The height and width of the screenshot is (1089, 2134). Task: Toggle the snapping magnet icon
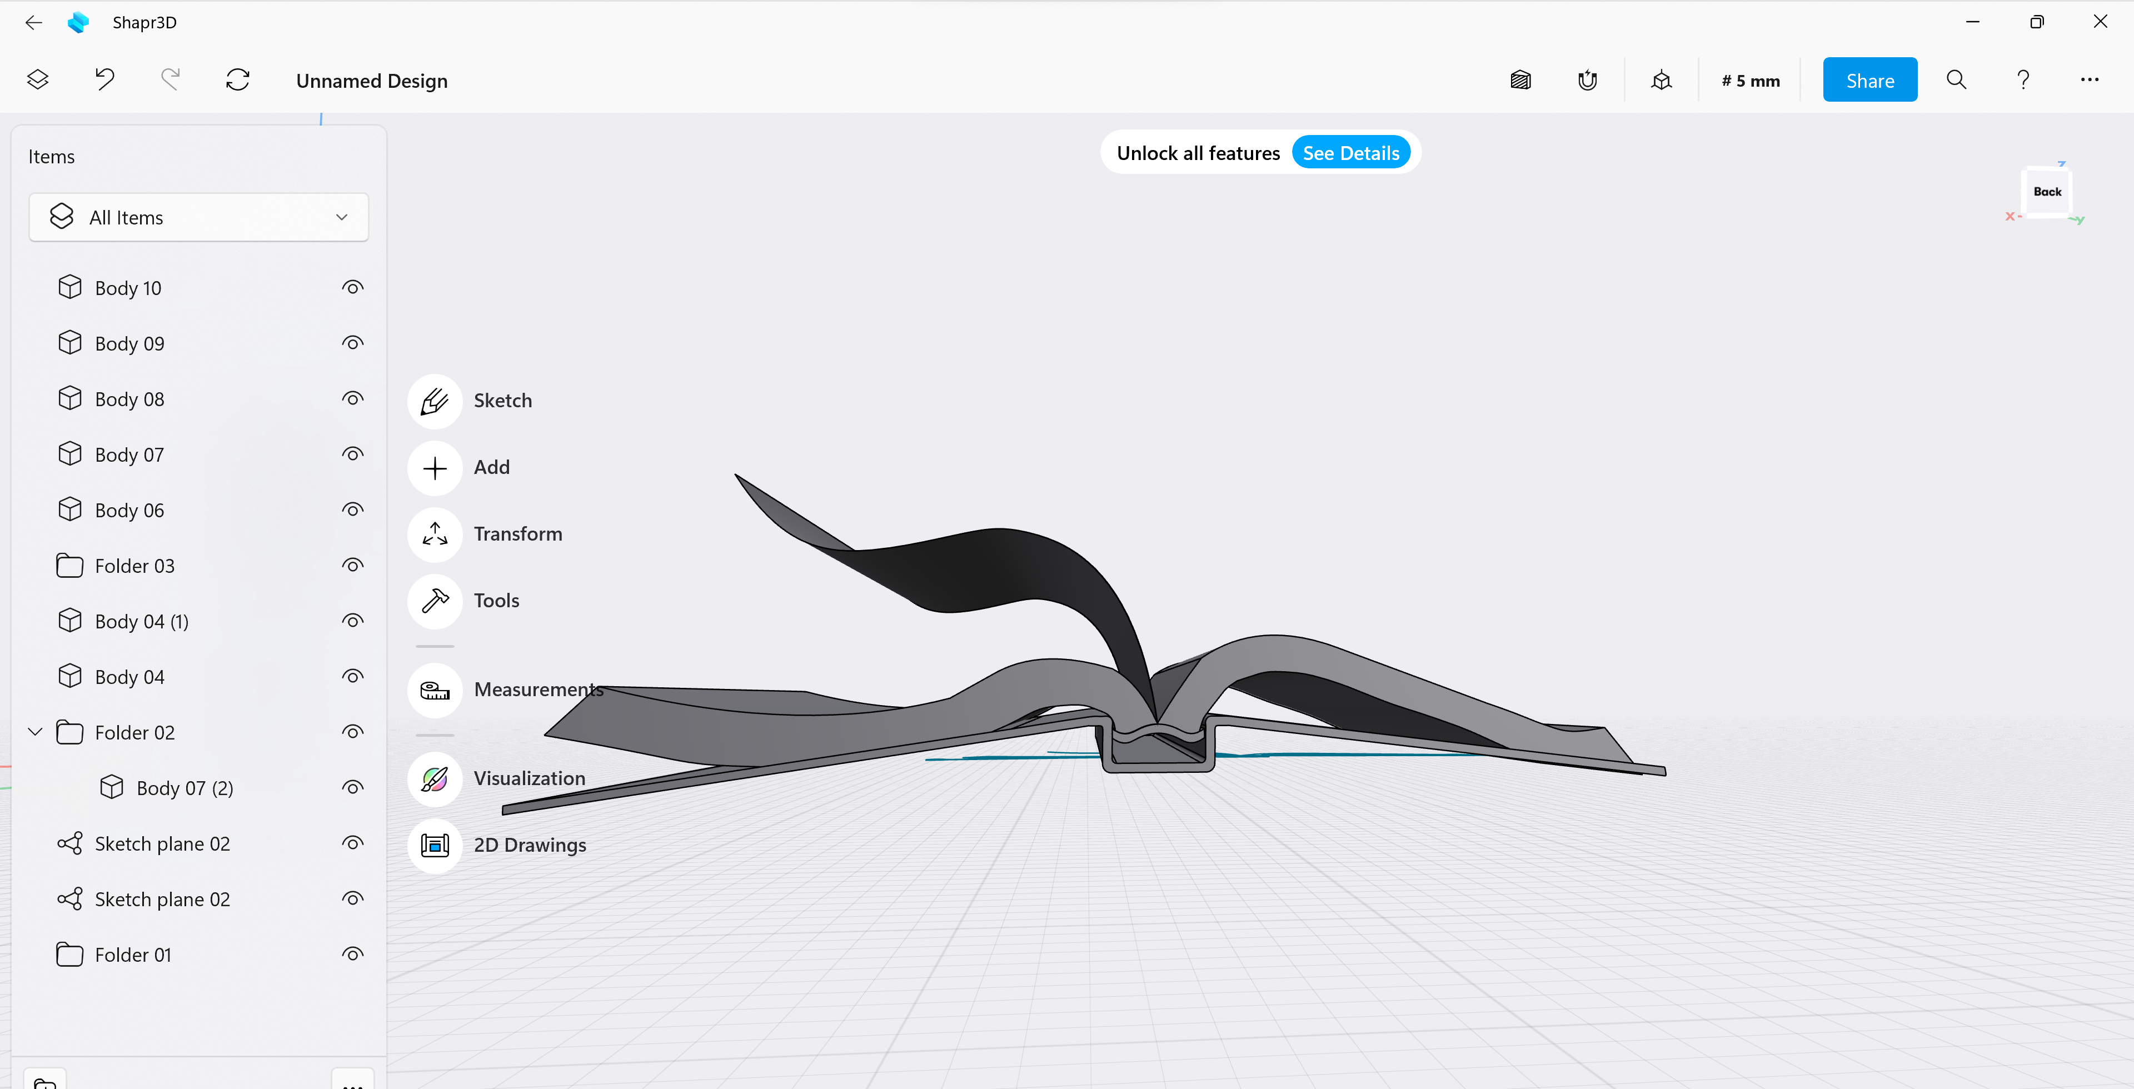click(x=1587, y=81)
